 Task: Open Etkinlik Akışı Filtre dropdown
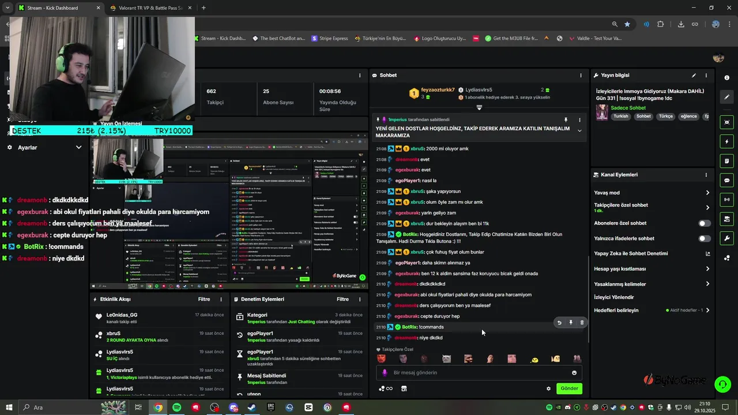pos(204,299)
